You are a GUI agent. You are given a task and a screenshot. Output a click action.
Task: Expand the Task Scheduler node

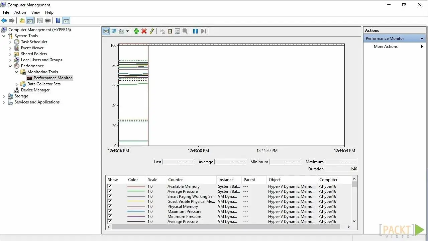tap(10, 42)
